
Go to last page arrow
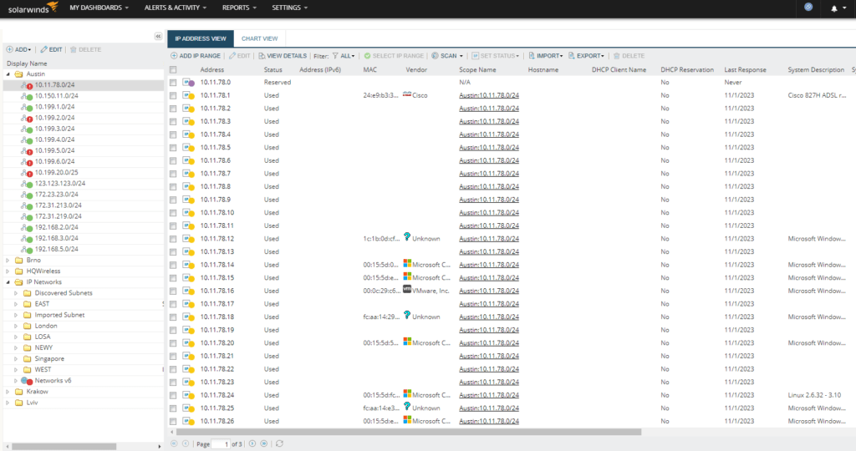click(x=264, y=443)
